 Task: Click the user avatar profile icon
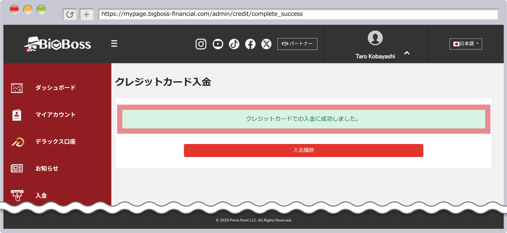tap(375, 38)
